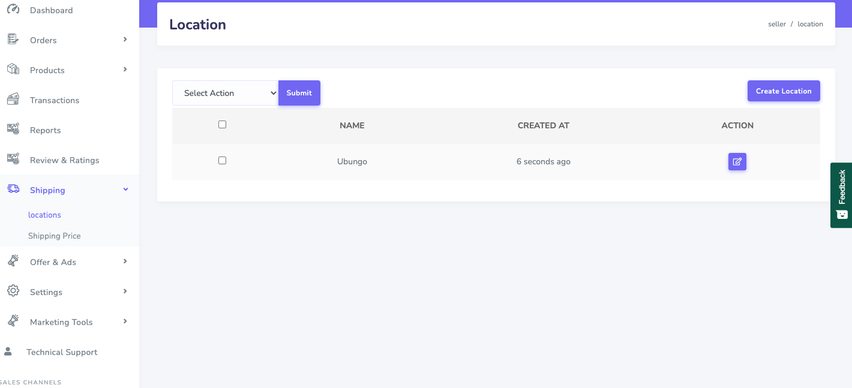Open the Shipping Price submenu item
The width and height of the screenshot is (852, 388).
click(54, 236)
